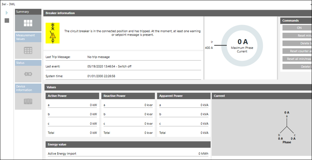This screenshot has height=160, width=312.
Task: Click the Breaker information panel header
Action: tap(123, 13)
